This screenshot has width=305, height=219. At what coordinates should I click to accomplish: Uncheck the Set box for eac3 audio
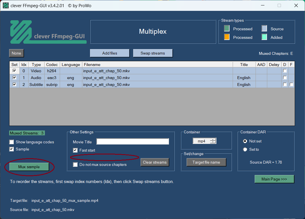(x=14, y=78)
